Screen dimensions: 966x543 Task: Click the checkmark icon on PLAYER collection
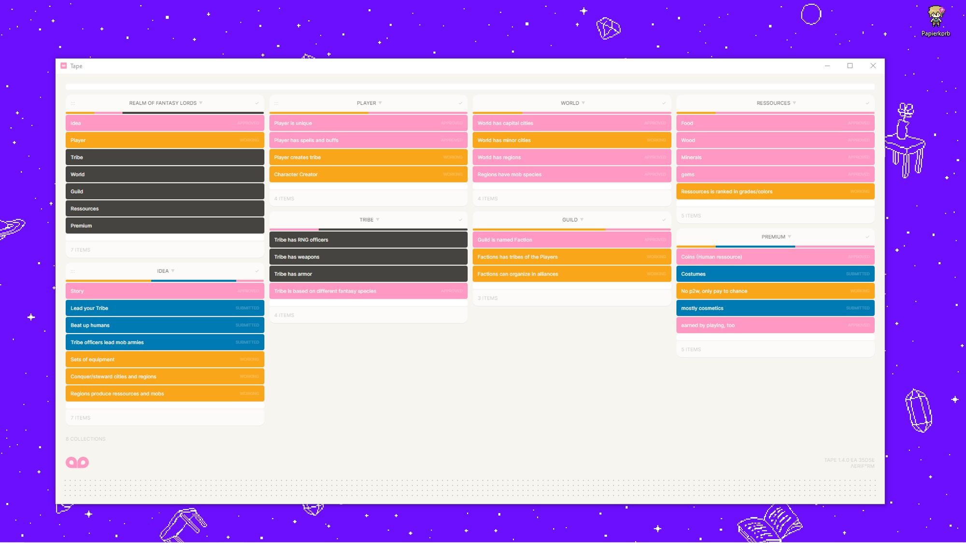point(460,103)
